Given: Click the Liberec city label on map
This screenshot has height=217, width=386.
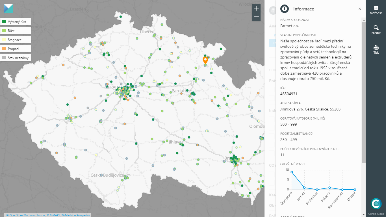Looking at the screenshot, I should click(147, 32).
